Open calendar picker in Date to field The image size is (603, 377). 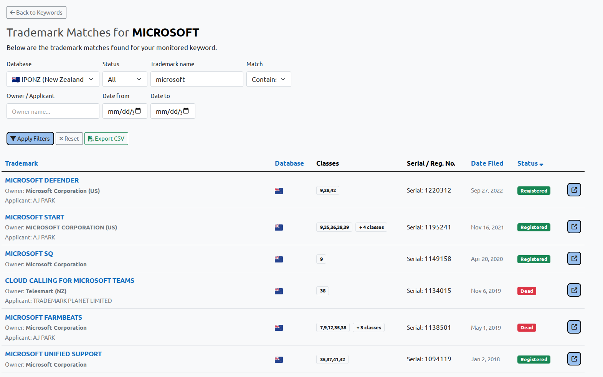(x=186, y=111)
